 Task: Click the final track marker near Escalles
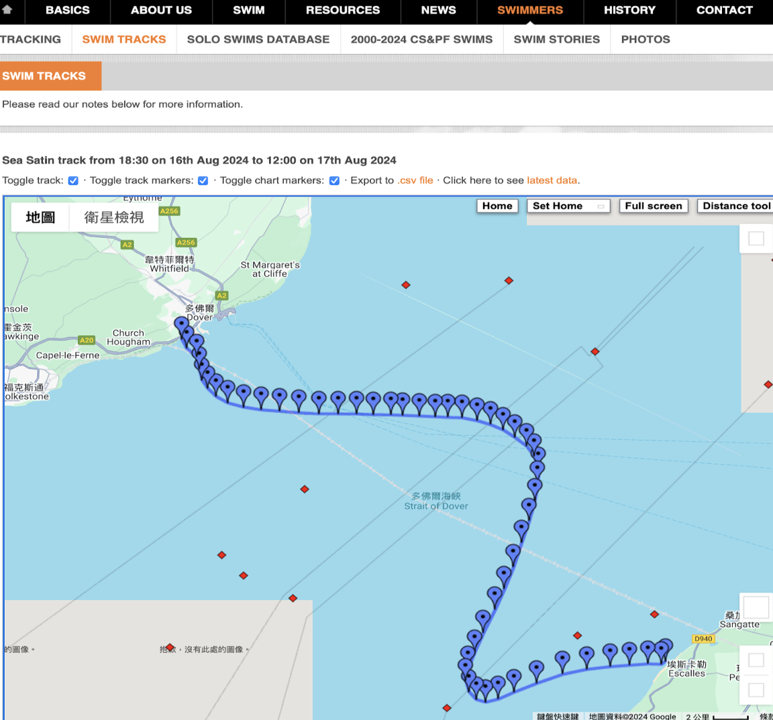pyautogui.click(x=665, y=647)
